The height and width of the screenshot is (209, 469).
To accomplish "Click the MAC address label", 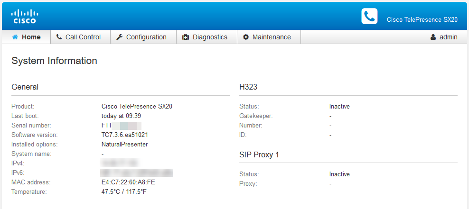I will pos(31,182).
